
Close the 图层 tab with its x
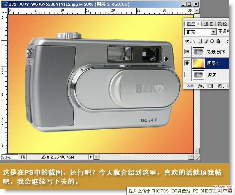point(198,24)
